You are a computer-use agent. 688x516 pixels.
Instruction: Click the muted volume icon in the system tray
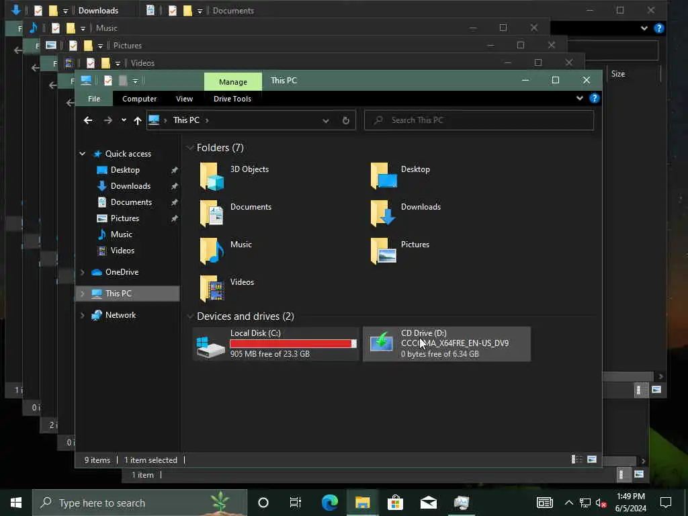click(x=601, y=503)
